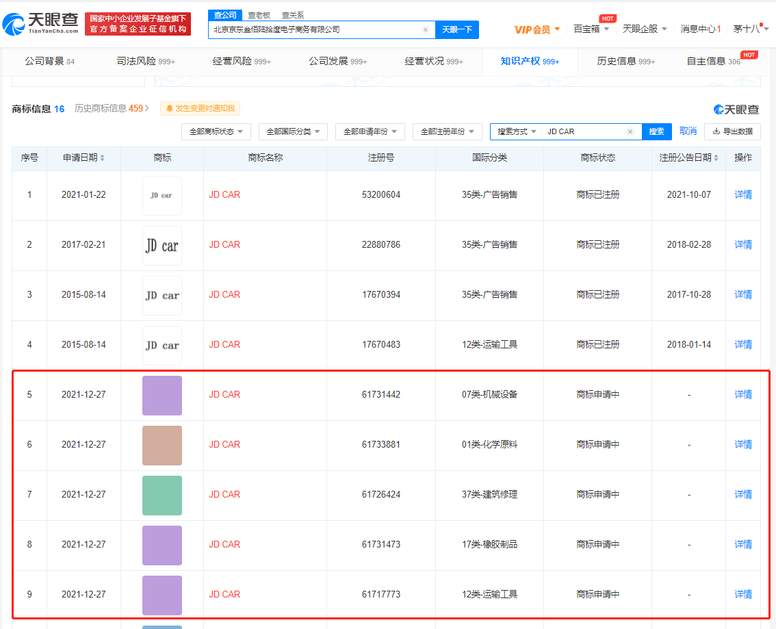Open 详情 for registration 17670483
The width and height of the screenshot is (776, 629).
click(743, 344)
